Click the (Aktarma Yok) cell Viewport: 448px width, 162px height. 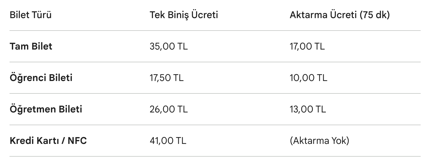click(319, 141)
